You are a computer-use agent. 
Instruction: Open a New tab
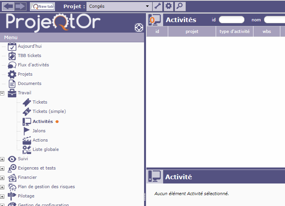[x=42, y=7]
